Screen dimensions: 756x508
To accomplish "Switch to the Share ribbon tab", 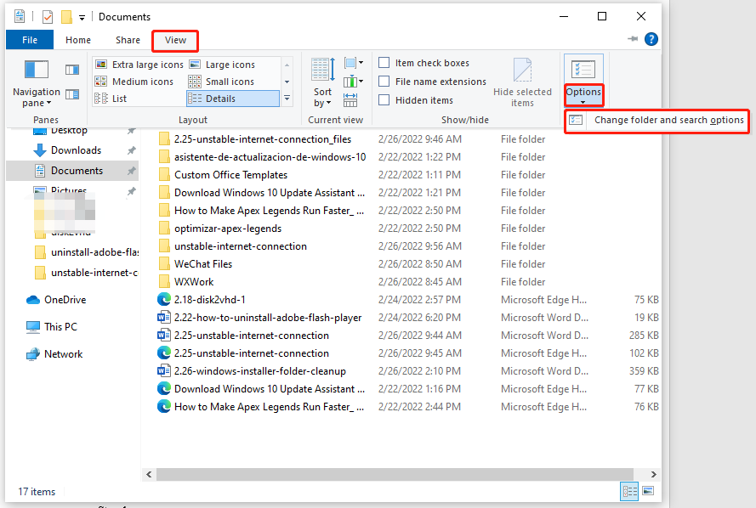I will pyautogui.click(x=127, y=39).
